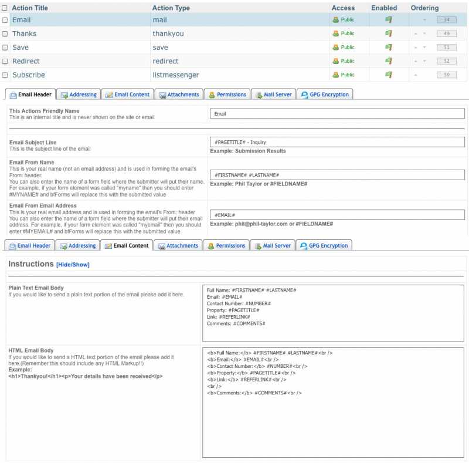Open Email Content tab below the actions table
Screen dimensions: 469x463
(128, 94)
